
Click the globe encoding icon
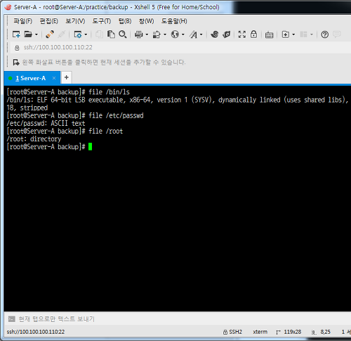coord(175,34)
